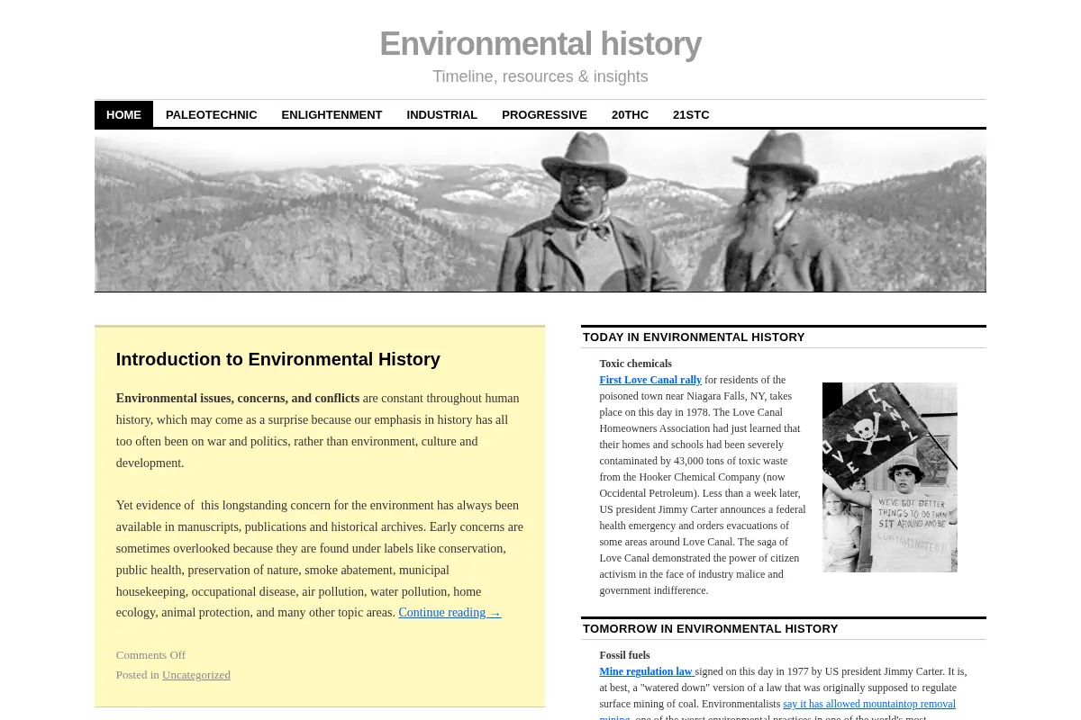The height and width of the screenshot is (720, 1081).
Task: Open the Uncategorized category link
Action: 196,675
